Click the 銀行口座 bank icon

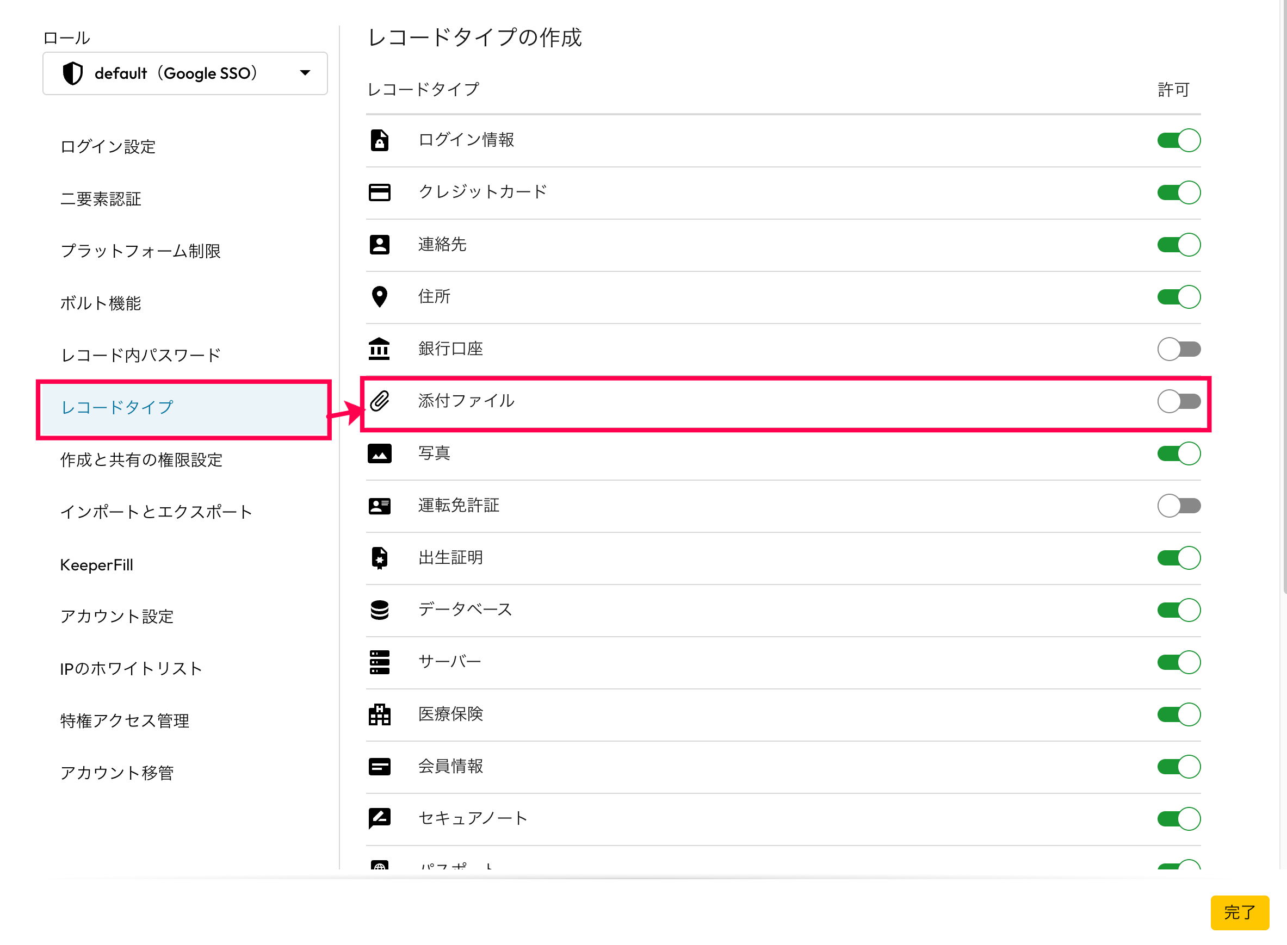tap(379, 349)
